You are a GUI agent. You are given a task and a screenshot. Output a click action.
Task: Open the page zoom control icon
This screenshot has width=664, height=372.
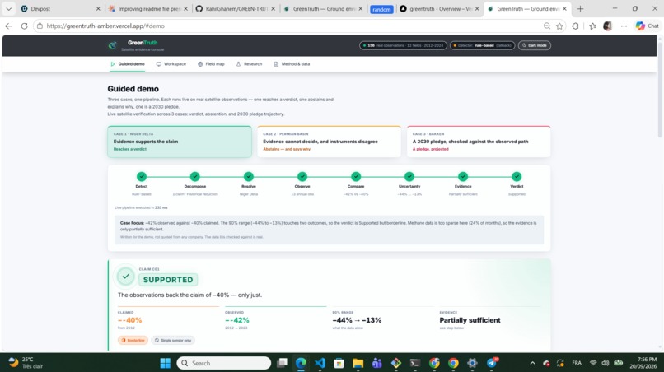pos(547,26)
